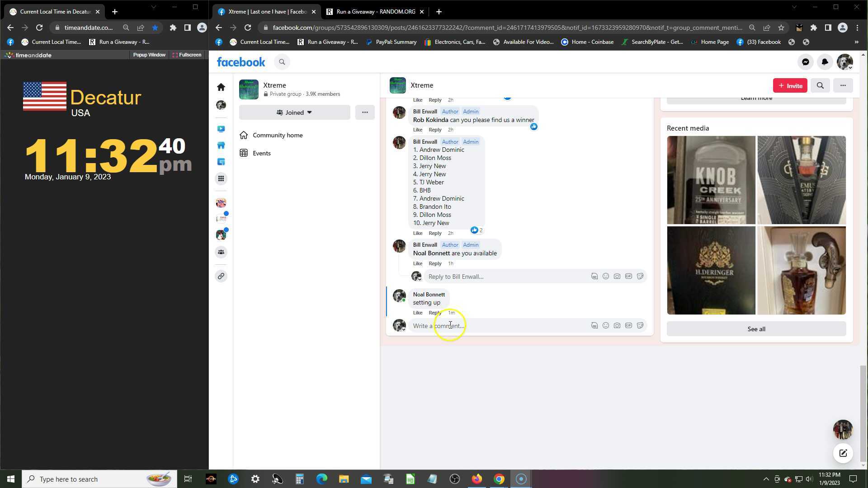Click the Home icon in left sidebar
Screen dimensions: 868x488
pos(221,87)
